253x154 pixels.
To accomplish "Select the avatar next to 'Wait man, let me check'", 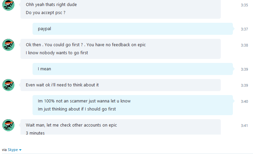I will [8, 125].
